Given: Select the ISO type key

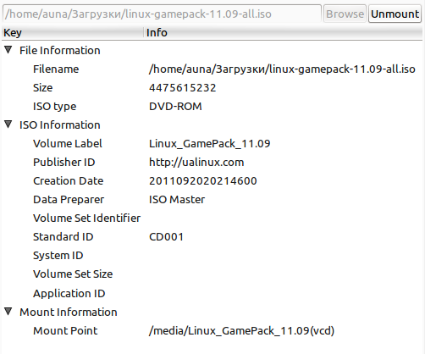Looking at the screenshot, I should pyautogui.click(x=55, y=107).
